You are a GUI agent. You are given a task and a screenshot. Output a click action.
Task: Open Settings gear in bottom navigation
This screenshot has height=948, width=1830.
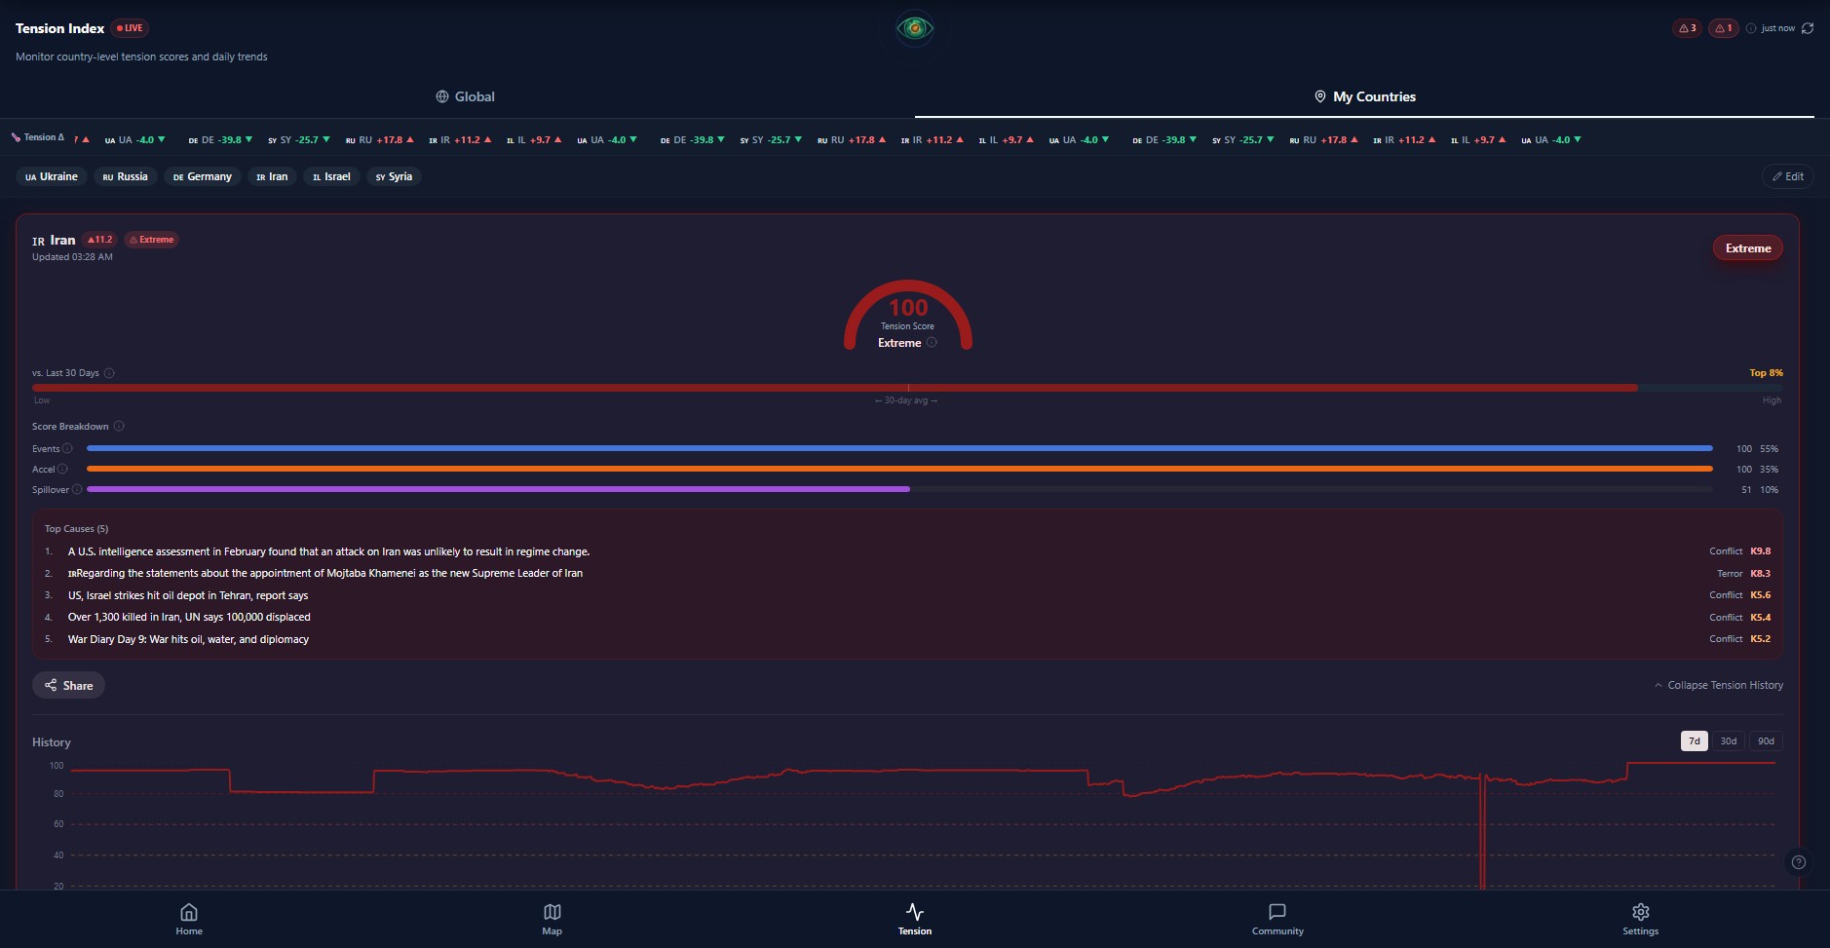1641,919
